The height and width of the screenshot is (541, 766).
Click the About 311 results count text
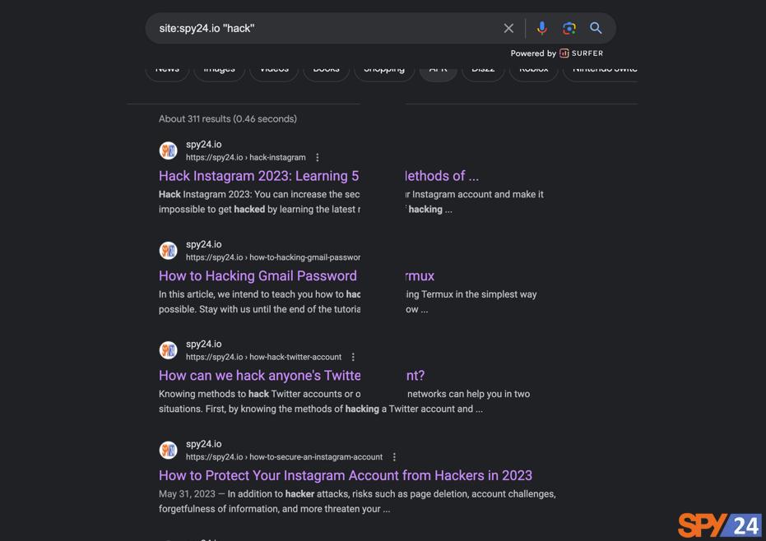click(228, 118)
